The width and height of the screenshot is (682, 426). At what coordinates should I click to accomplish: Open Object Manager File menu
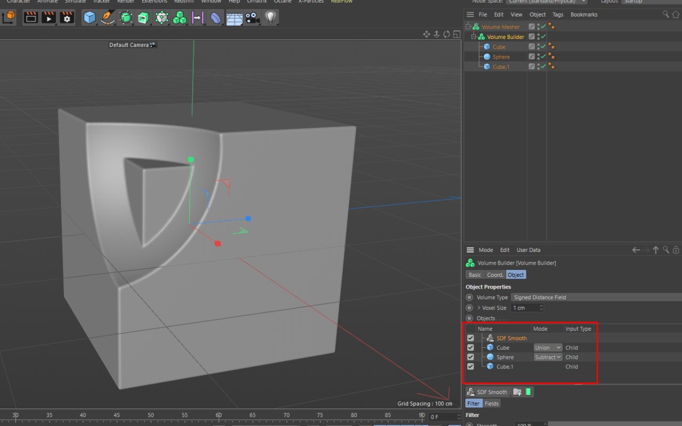tap(483, 14)
